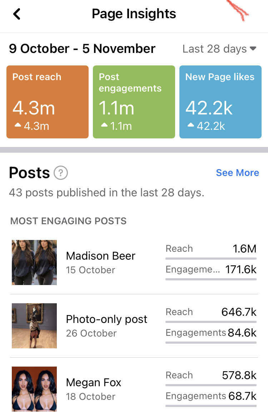
Task: Click the 9 October - 5 November date range
Action: (82, 49)
